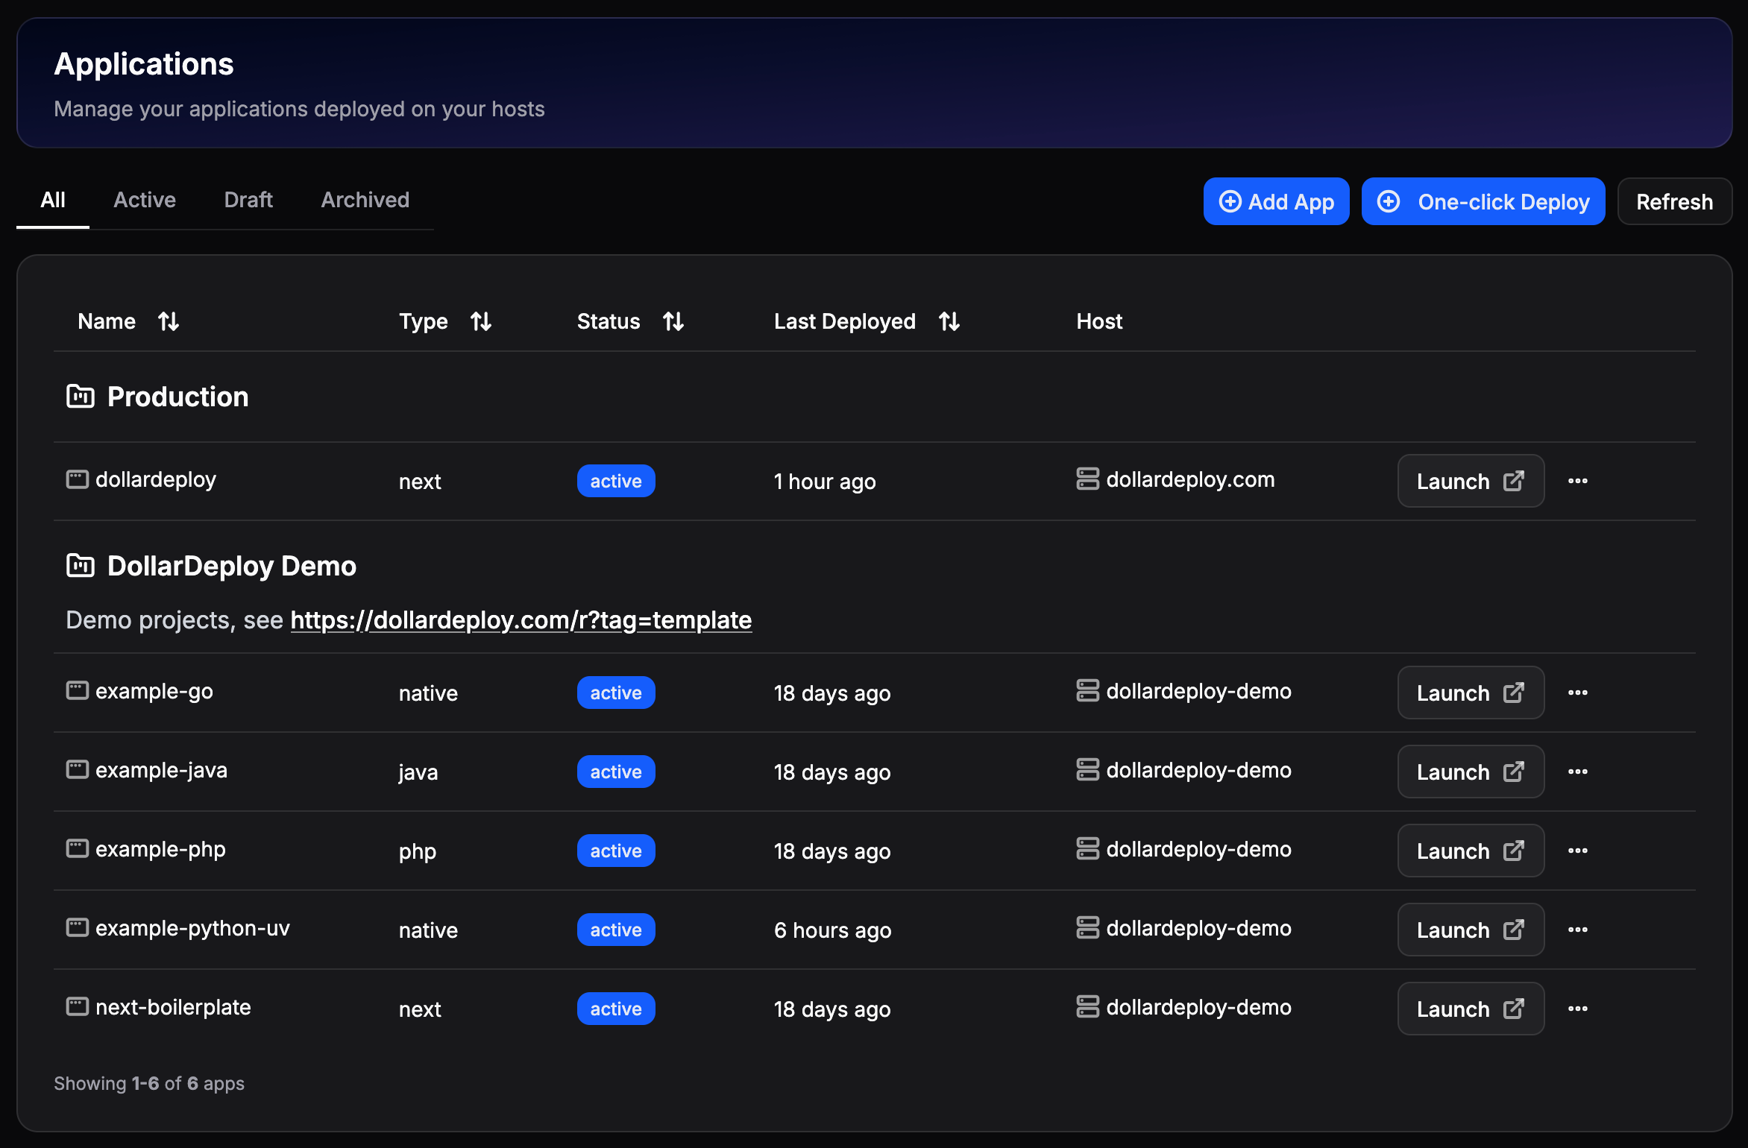Click the host icon beside dollardeploy.com

(x=1088, y=479)
